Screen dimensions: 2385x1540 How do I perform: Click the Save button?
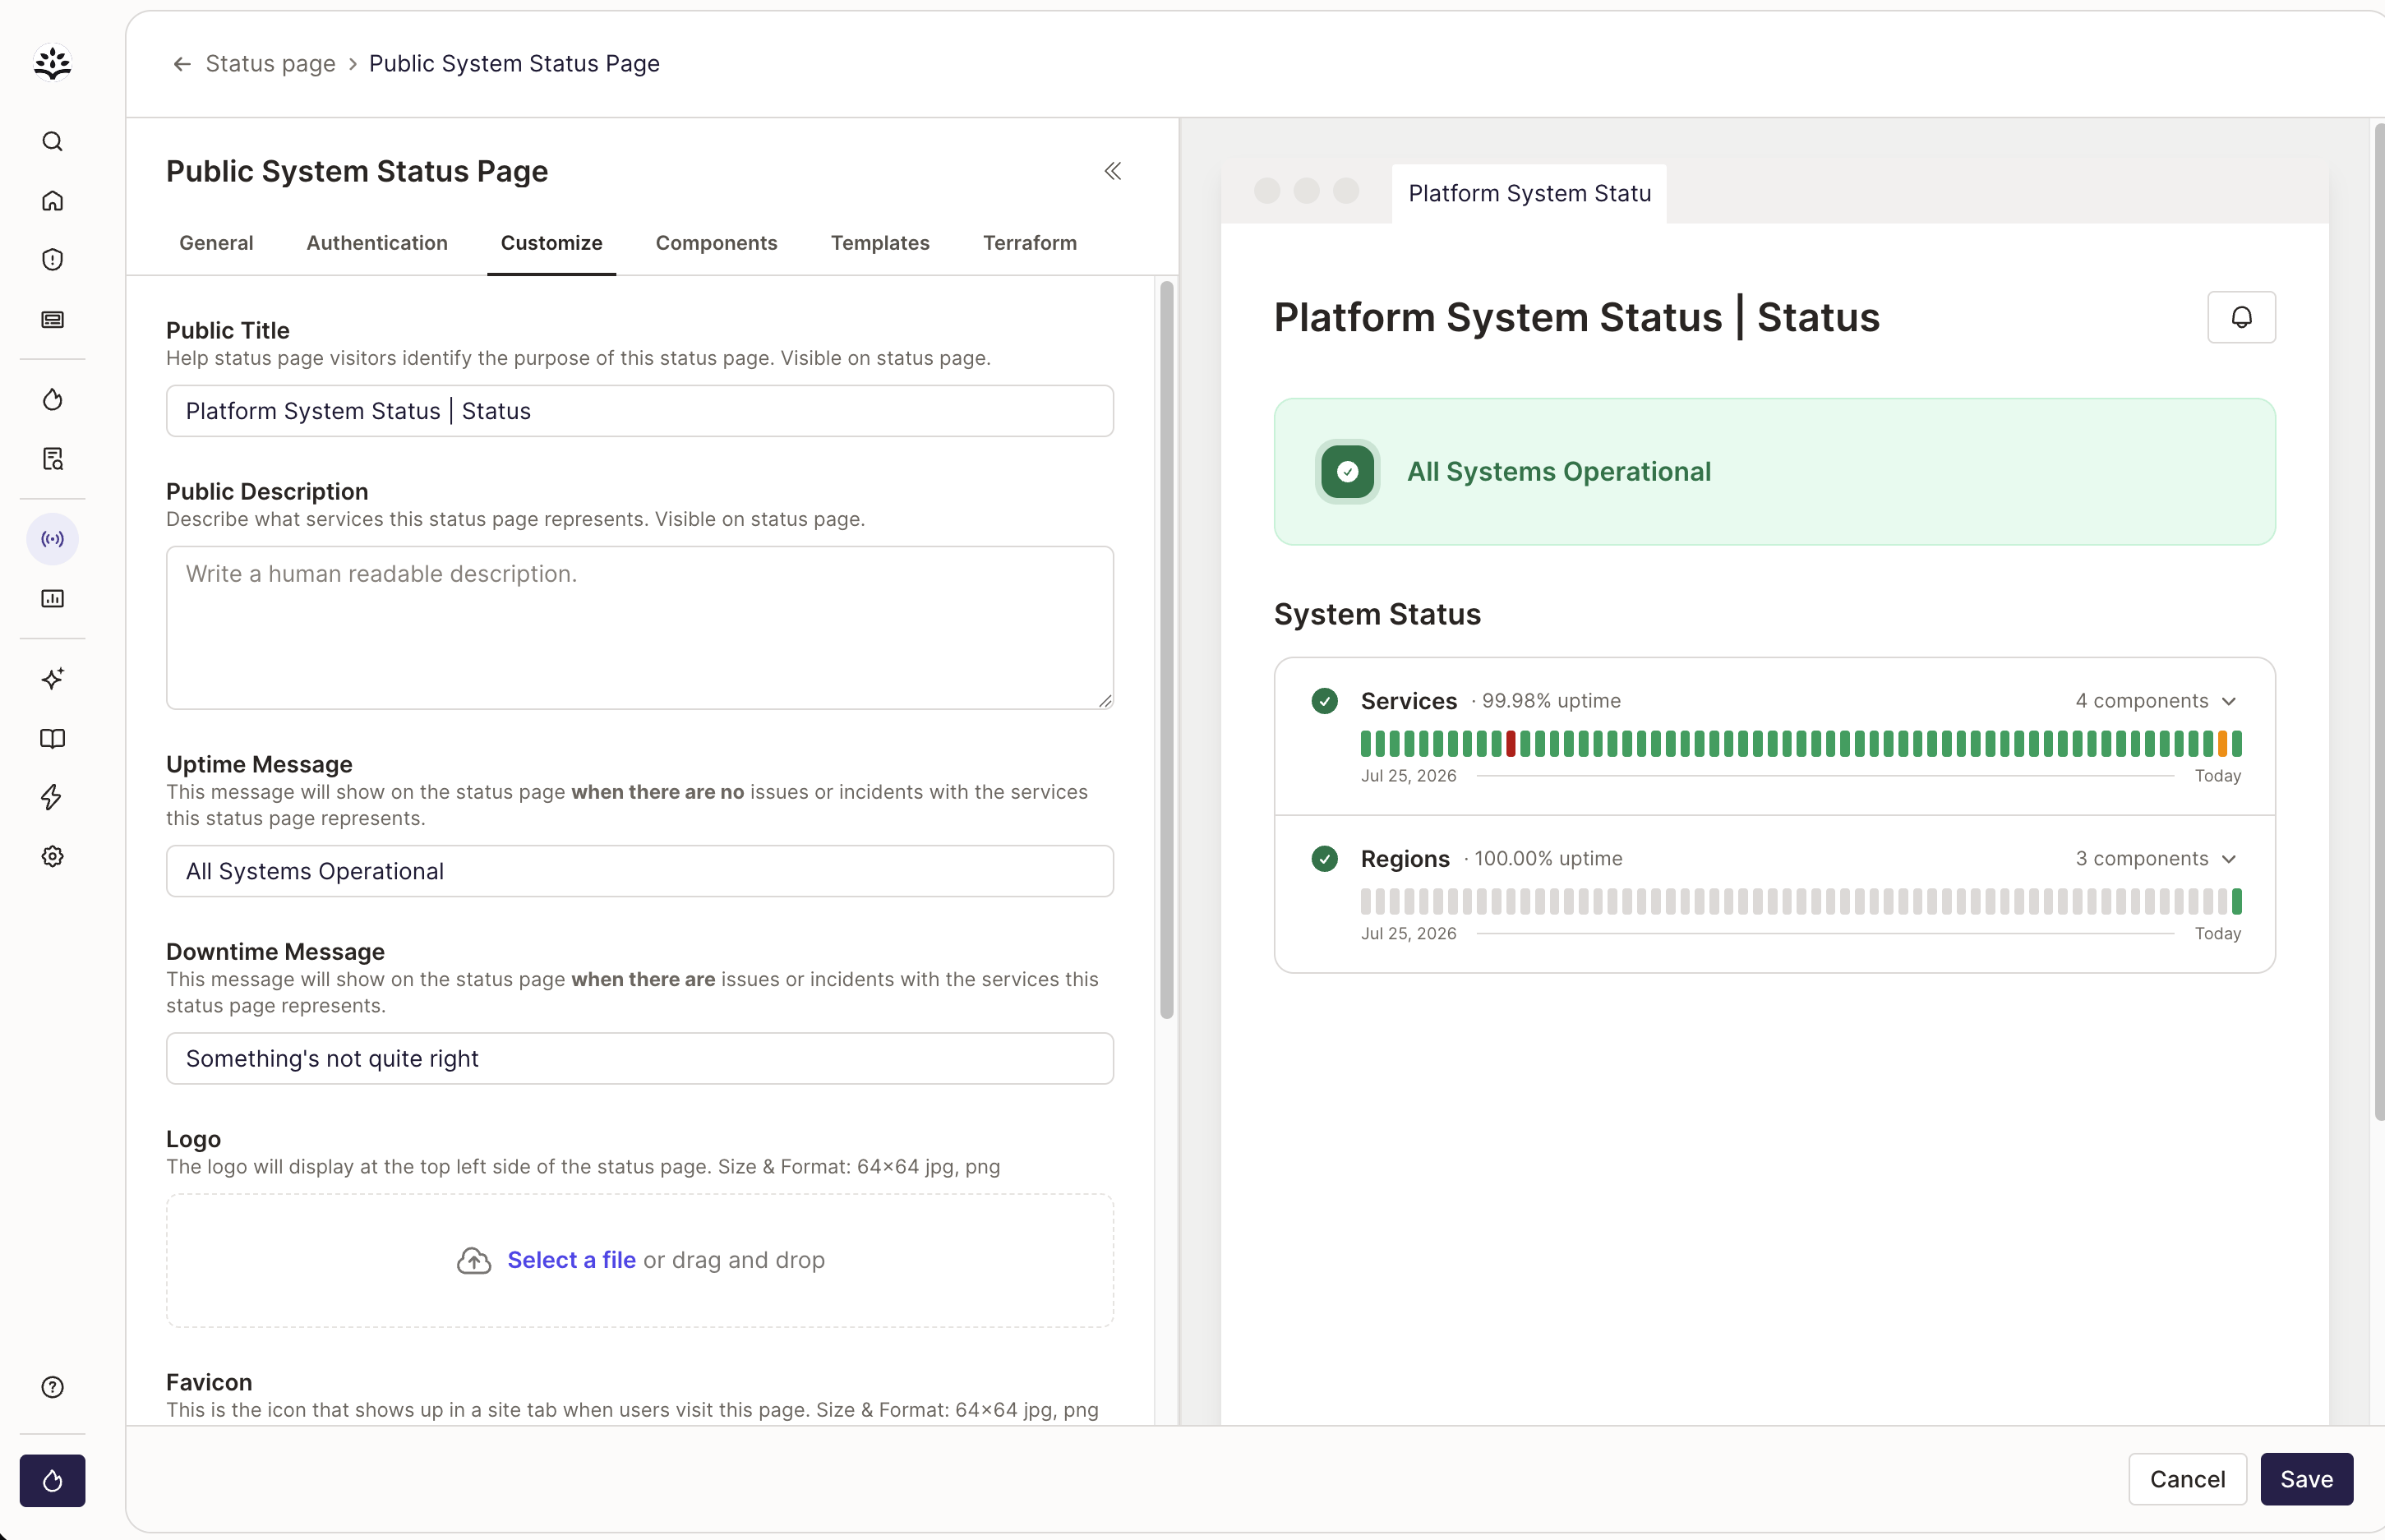point(2306,1479)
